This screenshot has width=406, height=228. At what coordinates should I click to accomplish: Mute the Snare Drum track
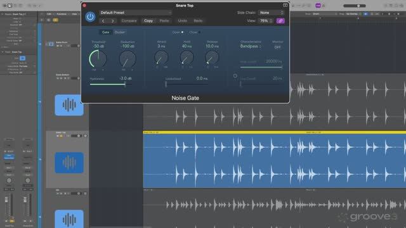click(58, 46)
